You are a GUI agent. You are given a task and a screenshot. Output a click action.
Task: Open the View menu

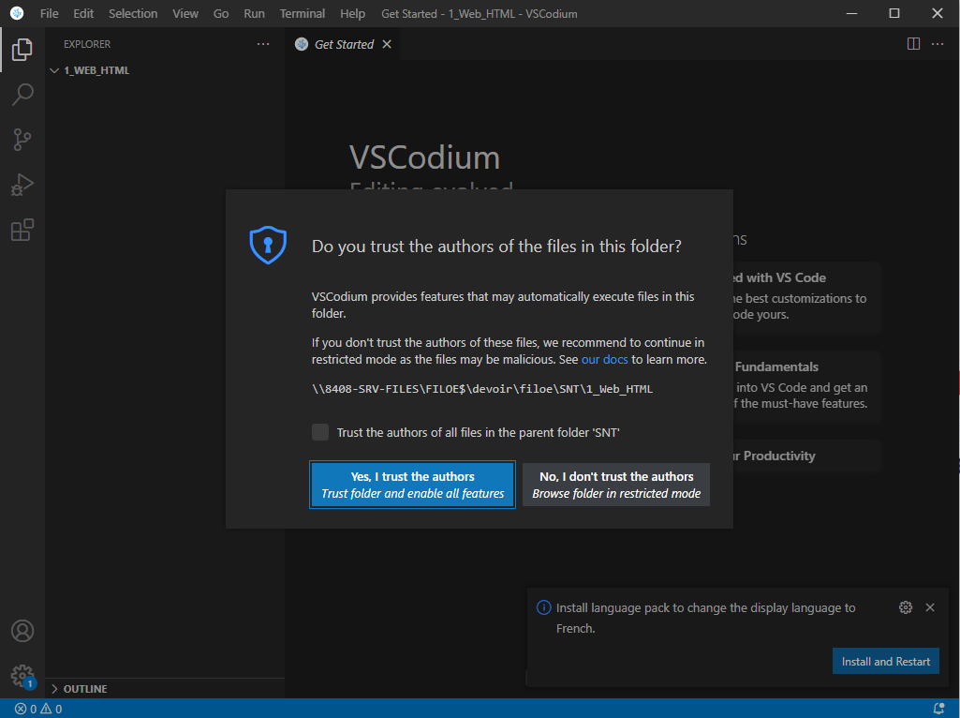185,13
